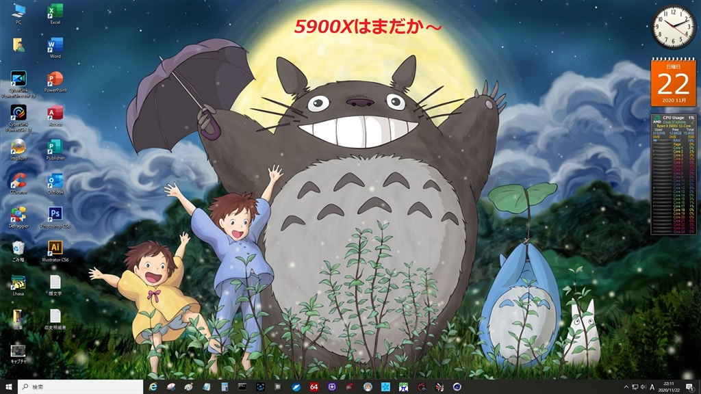The image size is (701, 394).
Task: Launch CCleaner from the desktop
Action: click(18, 183)
